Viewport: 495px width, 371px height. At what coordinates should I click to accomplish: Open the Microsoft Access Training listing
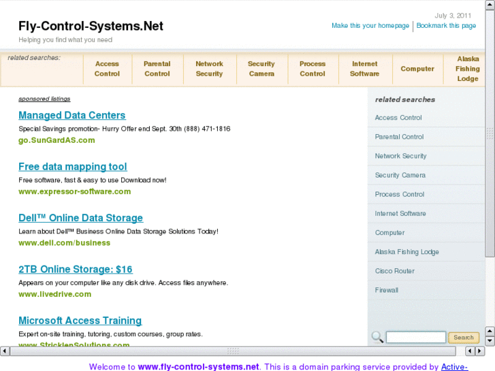80,321
